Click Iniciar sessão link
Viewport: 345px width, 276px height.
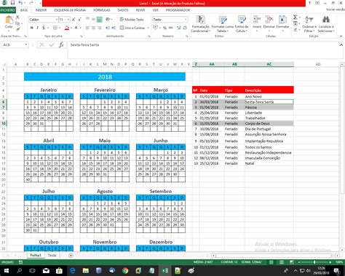[x=336, y=9]
